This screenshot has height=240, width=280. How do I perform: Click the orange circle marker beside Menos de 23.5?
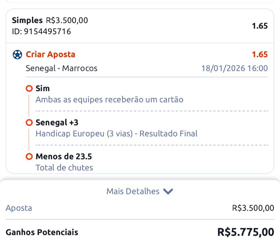click(x=29, y=157)
